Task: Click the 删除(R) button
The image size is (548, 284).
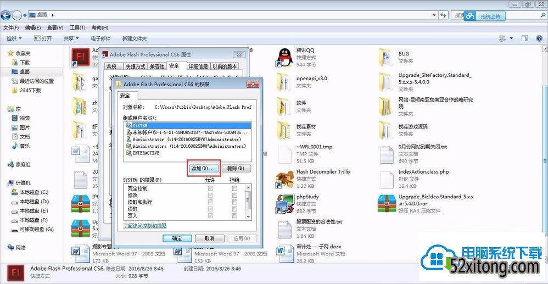Action: [237, 169]
